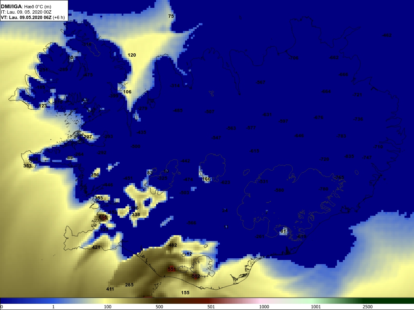Click the map value -783
The width and height of the screenshot is (414, 310).
tap(341, 136)
